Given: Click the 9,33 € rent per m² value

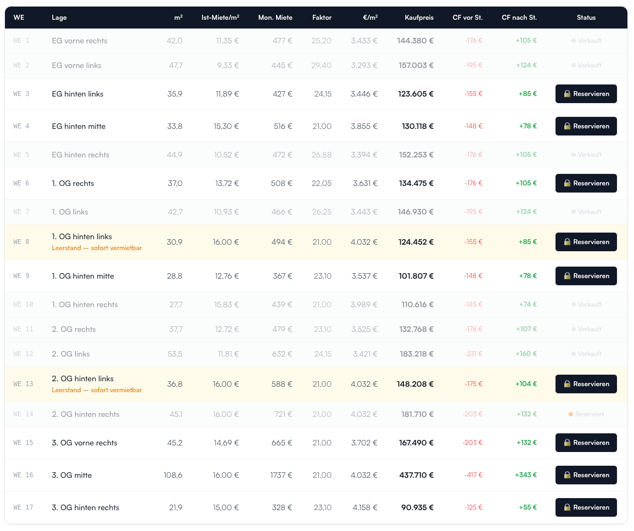Looking at the screenshot, I should pos(228,65).
